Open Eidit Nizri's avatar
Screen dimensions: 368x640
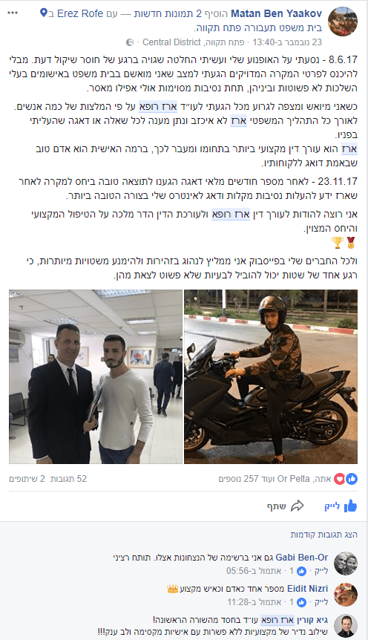click(346, 595)
